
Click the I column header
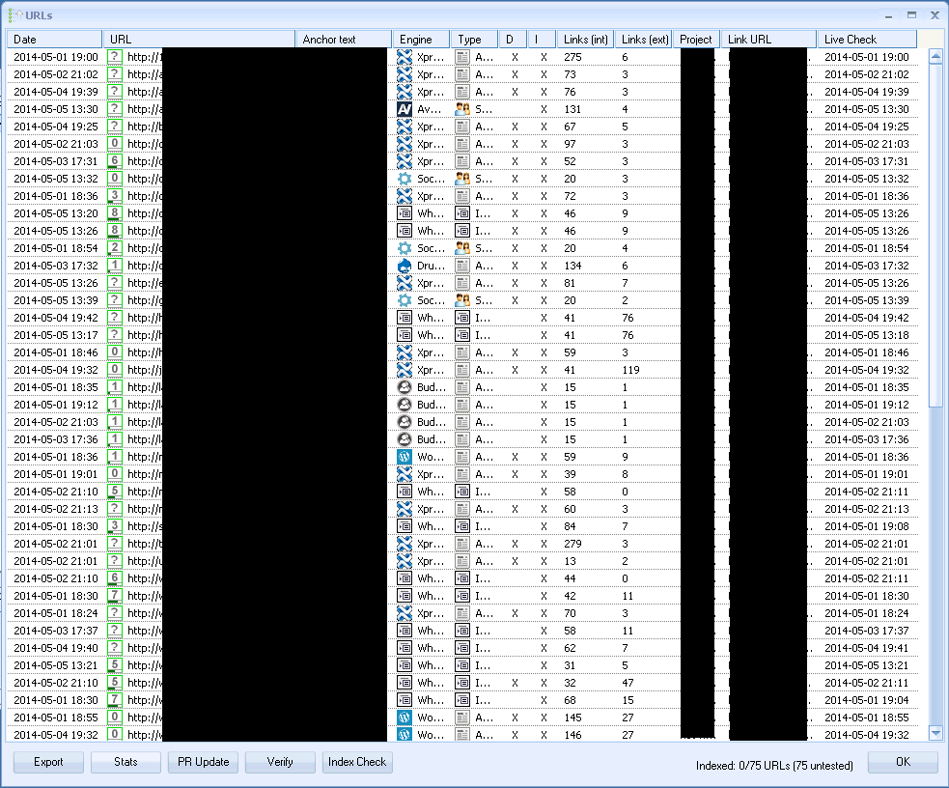[542, 40]
